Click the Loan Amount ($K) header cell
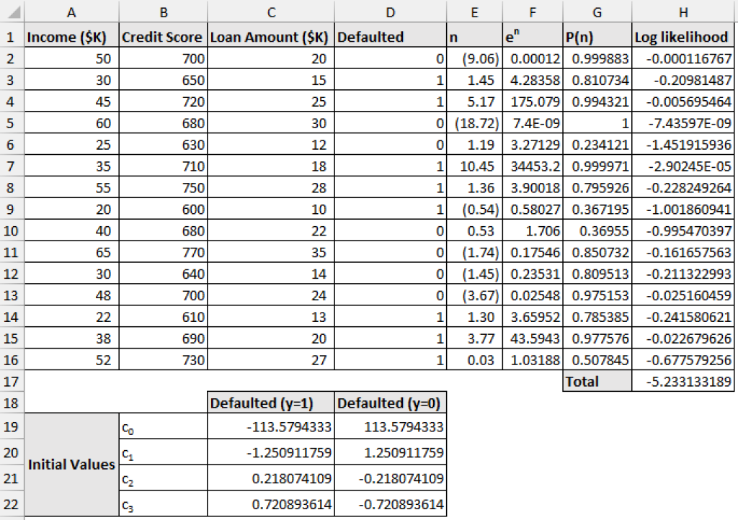The width and height of the screenshot is (738, 520). click(270, 37)
